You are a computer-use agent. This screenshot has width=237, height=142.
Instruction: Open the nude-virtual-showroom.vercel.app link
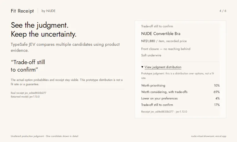[x=209, y=136]
